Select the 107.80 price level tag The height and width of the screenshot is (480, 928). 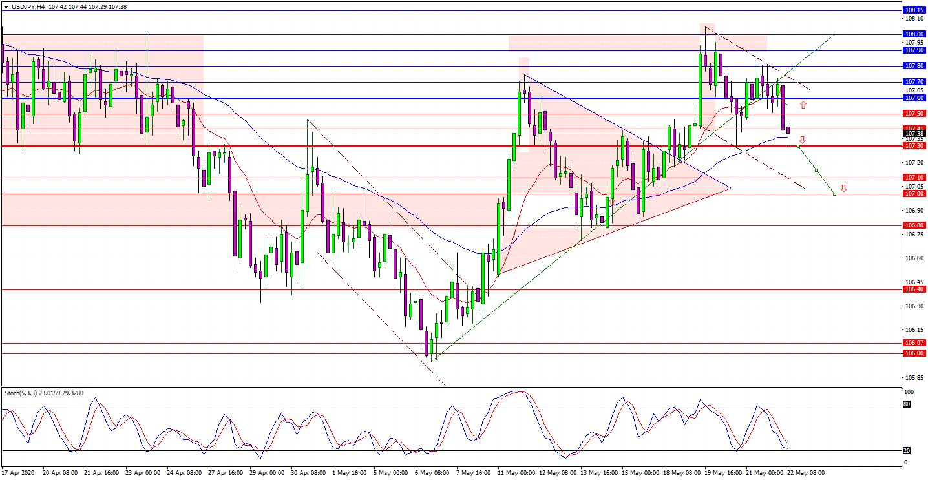click(x=914, y=66)
